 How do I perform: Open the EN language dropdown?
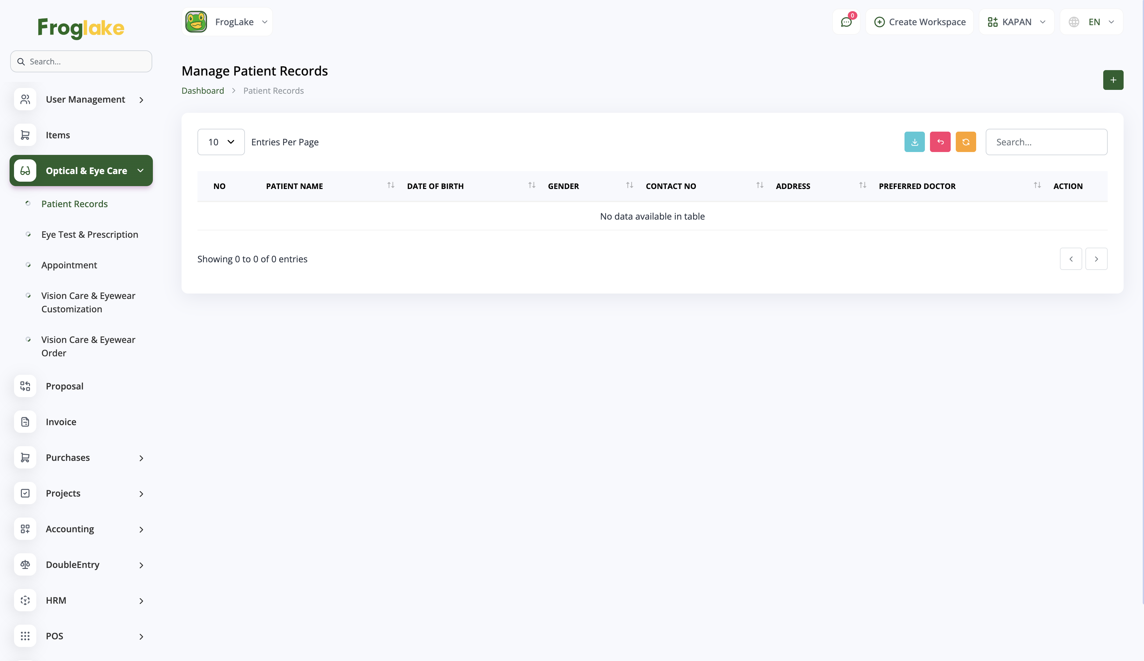(x=1091, y=22)
